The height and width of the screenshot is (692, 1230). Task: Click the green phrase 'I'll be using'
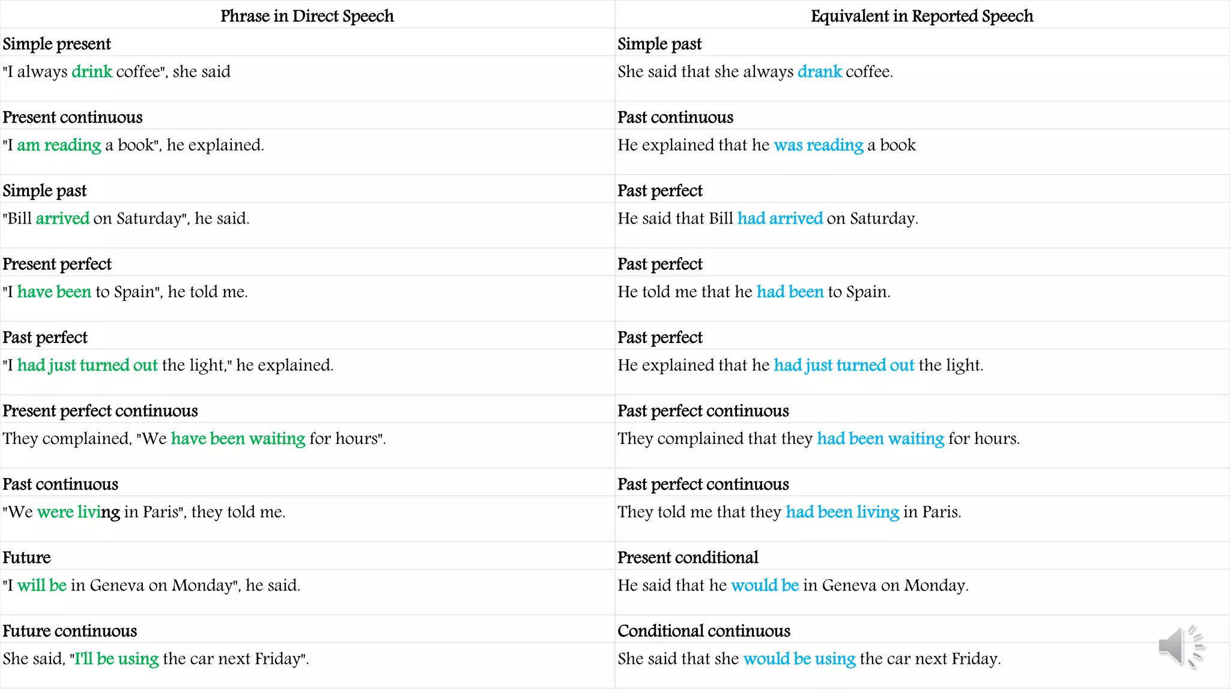tap(117, 659)
